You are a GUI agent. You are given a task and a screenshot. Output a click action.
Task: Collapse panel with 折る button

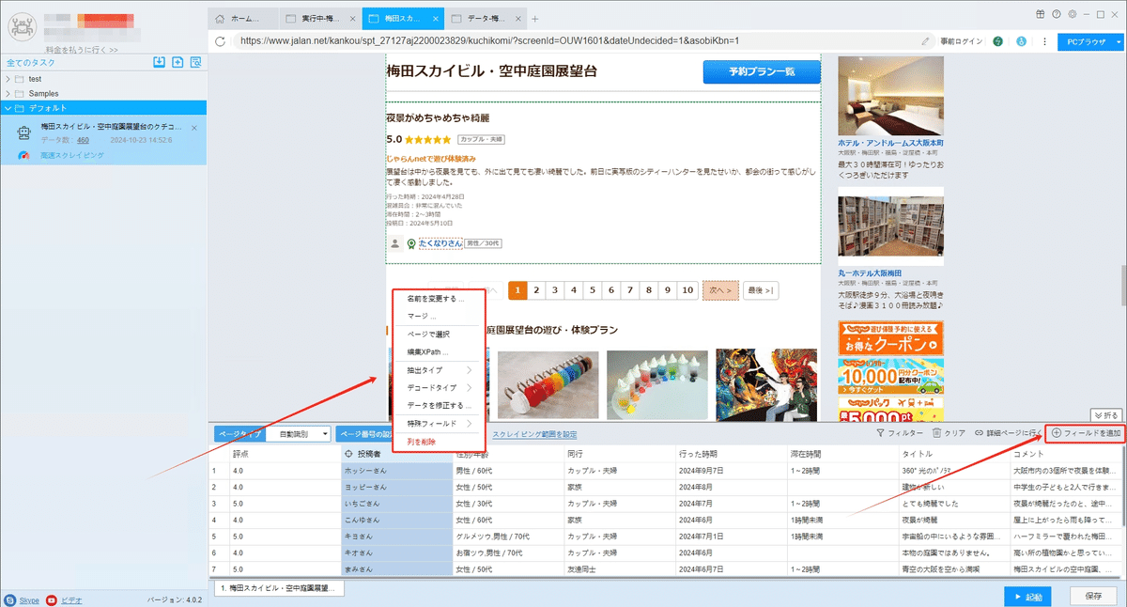[x=1105, y=414]
